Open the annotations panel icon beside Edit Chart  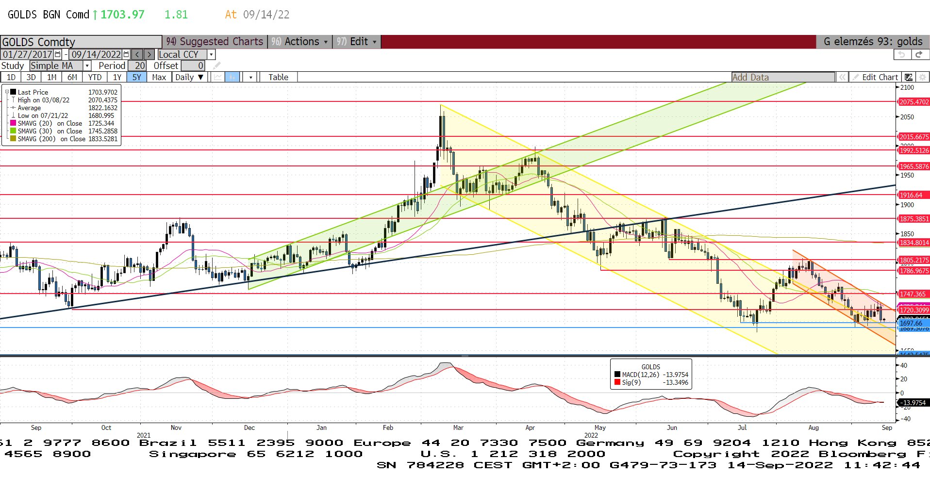tap(909, 77)
